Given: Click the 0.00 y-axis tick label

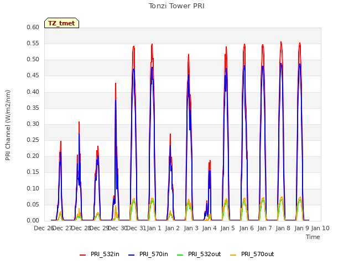Looking at the screenshot, I should [33, 220].
